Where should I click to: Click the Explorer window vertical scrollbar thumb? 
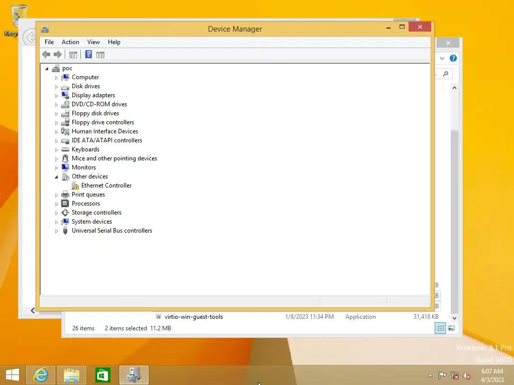pos(454,222)
